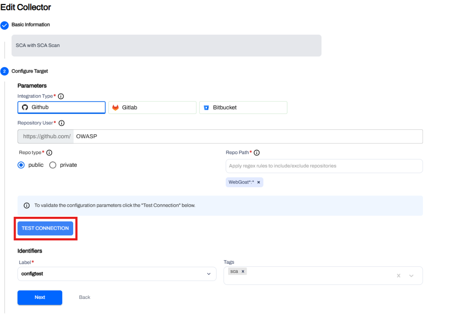The width and height of the screenshot is (450, 314).
Task: Clear all tags with the X icon
Action: pyautogui.click(x=398, y=276)
